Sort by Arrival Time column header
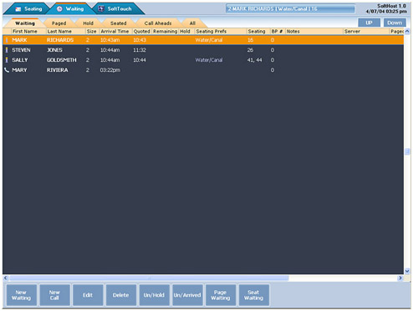This screenshot has width=413, height=311. click(x=115, y=32)
